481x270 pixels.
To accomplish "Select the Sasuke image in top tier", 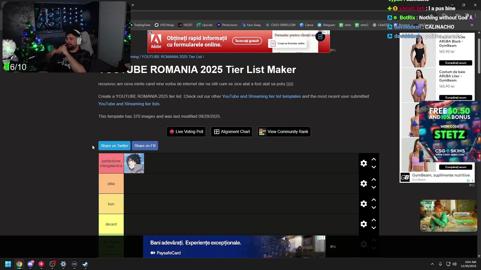I will 134,163.
